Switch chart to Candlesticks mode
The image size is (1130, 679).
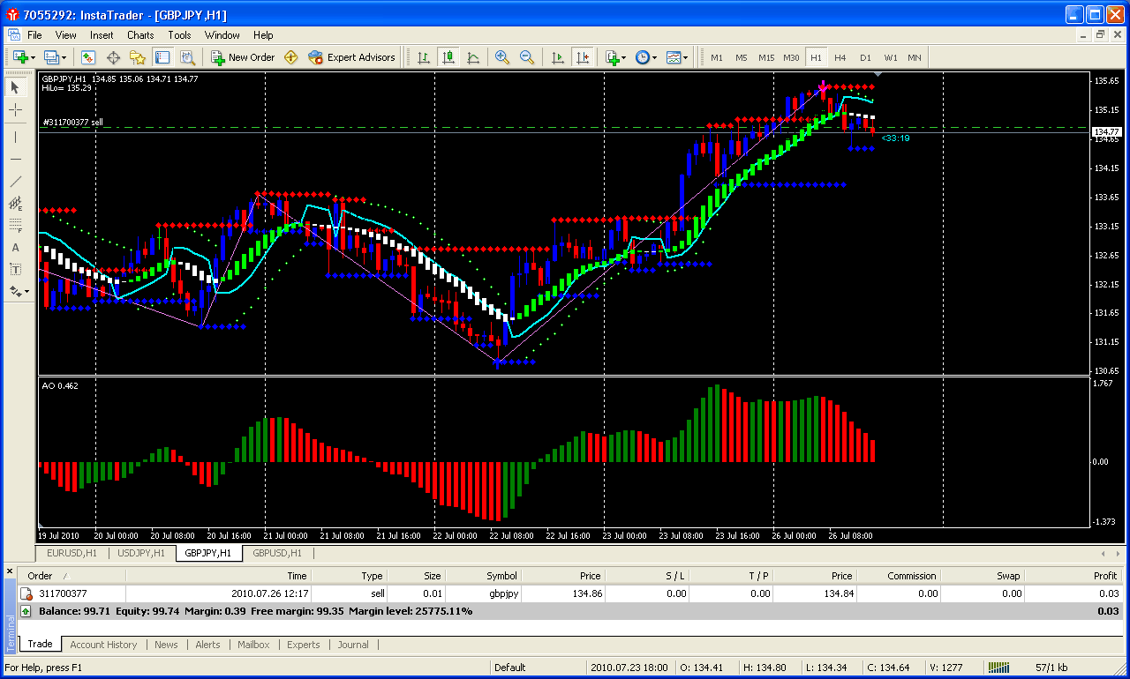448,57
